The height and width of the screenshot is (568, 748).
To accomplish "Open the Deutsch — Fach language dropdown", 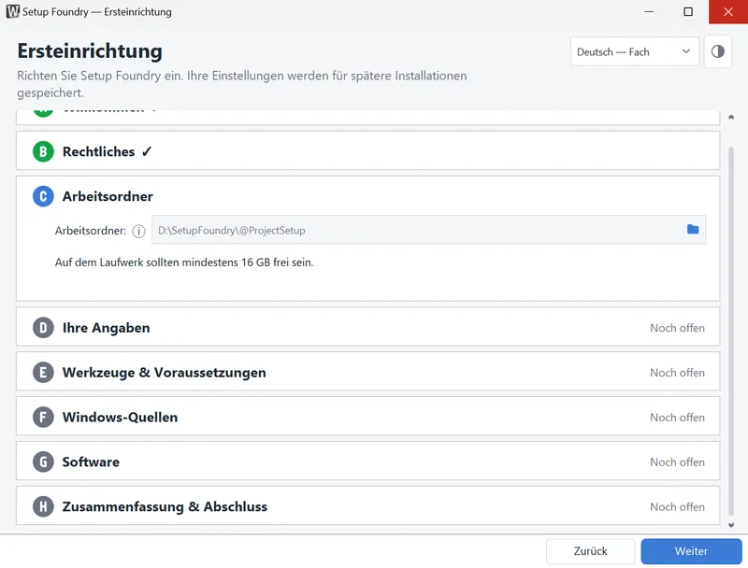I will coord(635,51).
